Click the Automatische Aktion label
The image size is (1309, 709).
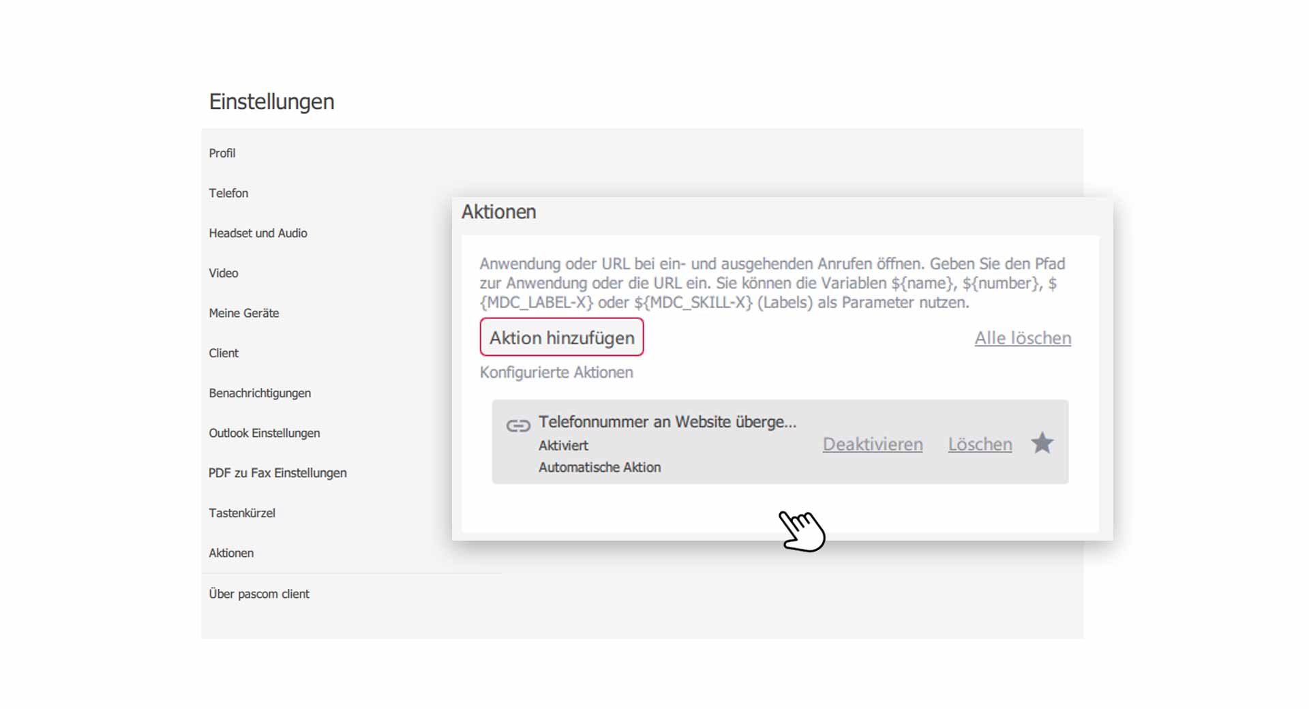point(600,468)
